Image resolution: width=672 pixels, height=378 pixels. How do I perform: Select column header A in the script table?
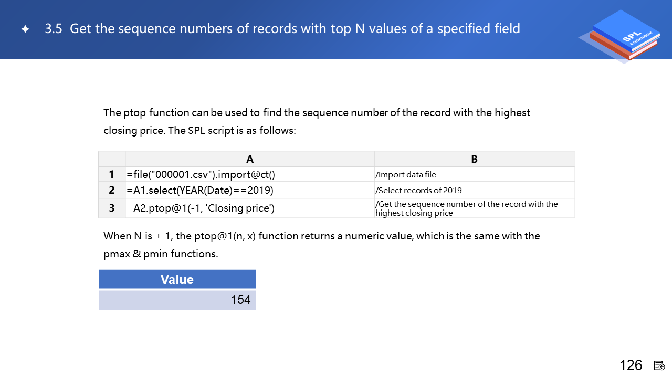[x=250, y=160]
